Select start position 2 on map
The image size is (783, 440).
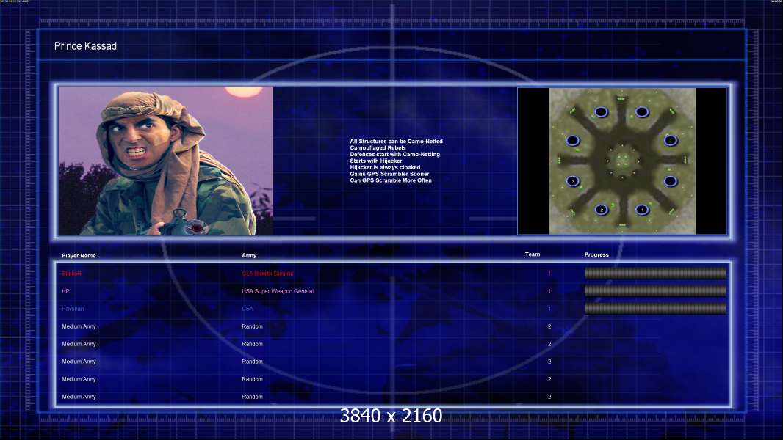pos(602,210)
